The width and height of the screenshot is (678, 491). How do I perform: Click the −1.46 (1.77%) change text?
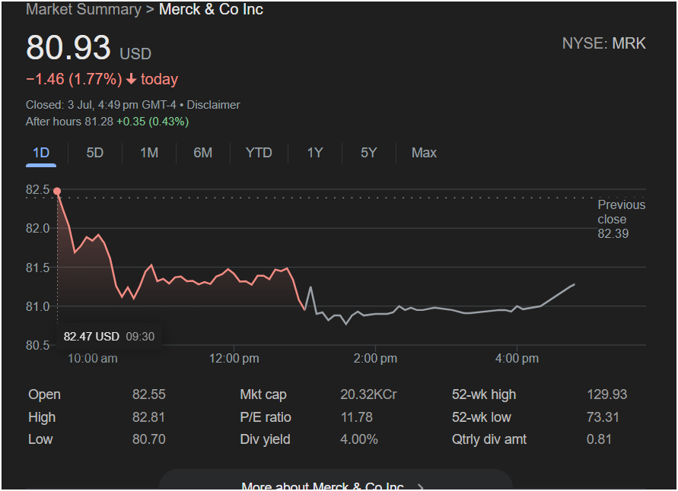[x=74, y=79]
